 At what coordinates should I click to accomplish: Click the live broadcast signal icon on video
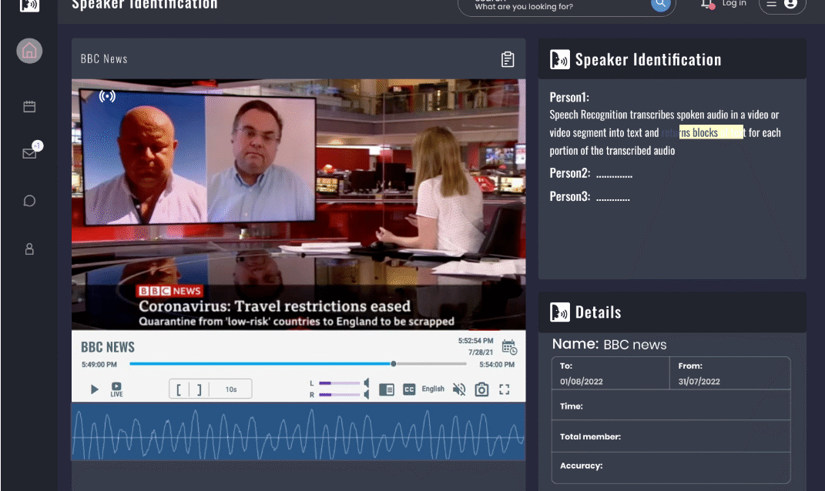click(x=107, y=96)
